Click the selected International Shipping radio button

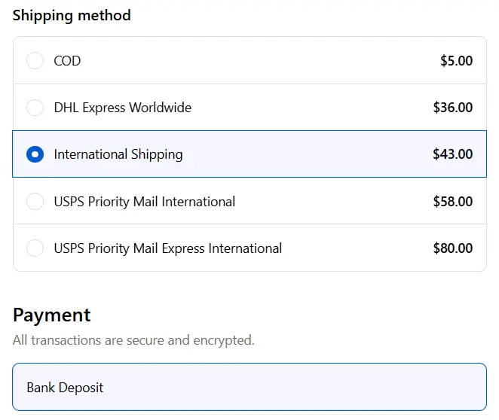tap(35, 154)
